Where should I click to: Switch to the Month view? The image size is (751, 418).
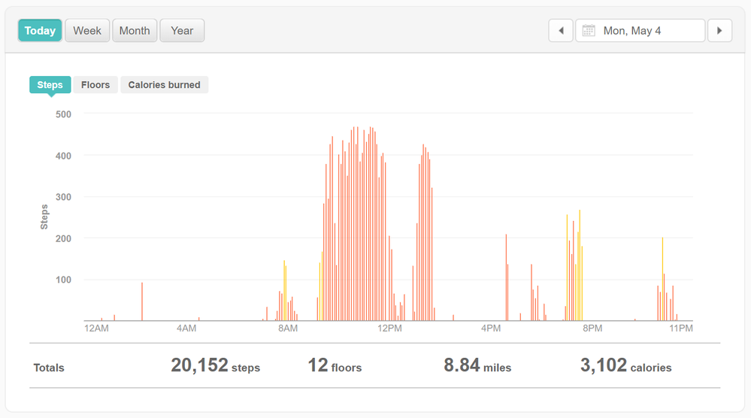135,31
